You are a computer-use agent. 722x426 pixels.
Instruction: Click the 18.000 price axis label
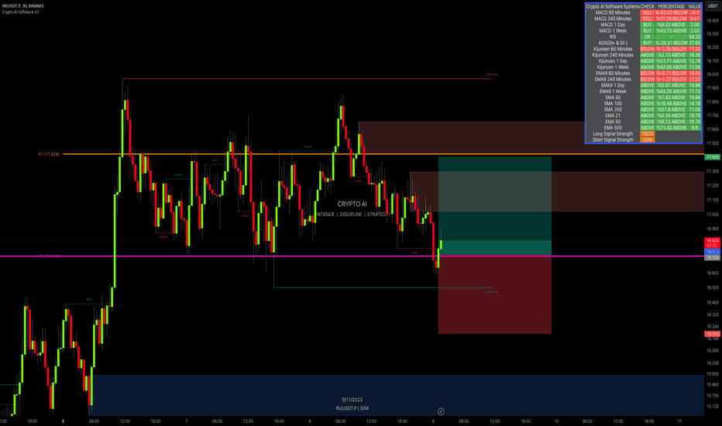pos(713,74)
